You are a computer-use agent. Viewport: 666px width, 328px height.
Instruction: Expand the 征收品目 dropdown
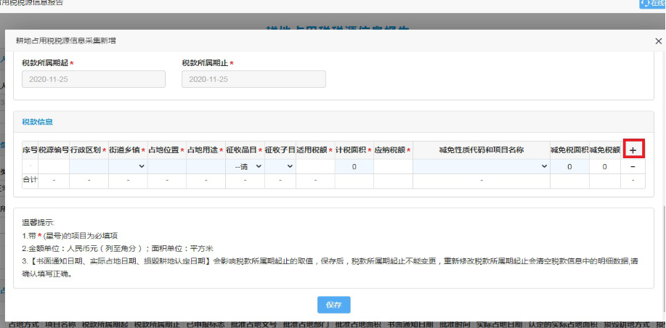[x=243, y=166]
